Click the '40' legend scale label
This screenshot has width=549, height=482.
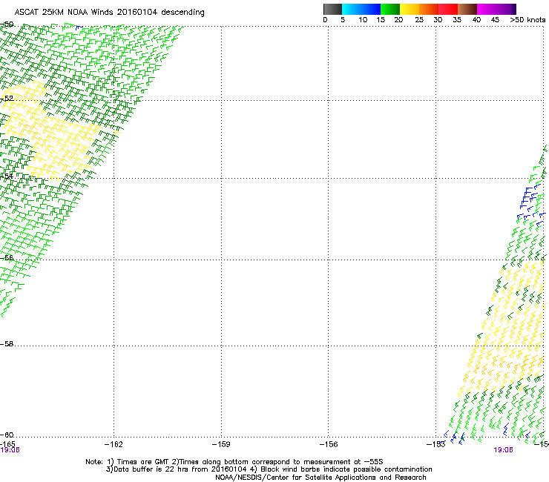[x=476, y=20]
